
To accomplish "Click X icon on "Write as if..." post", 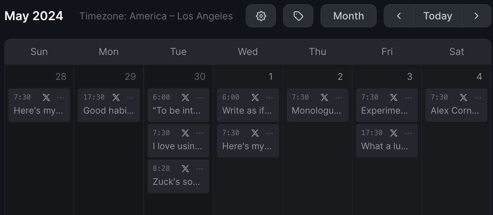I will (255, 97).
